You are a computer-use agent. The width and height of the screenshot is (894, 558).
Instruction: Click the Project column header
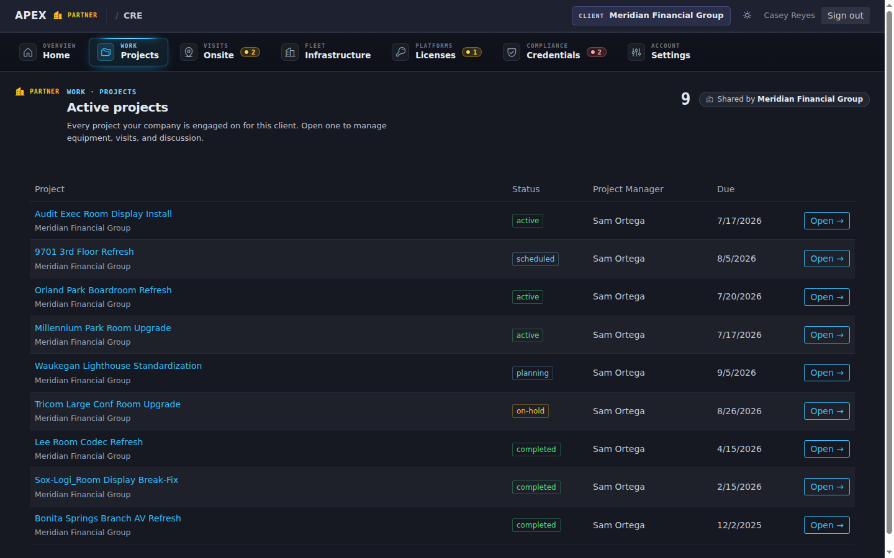[x=50, y=189]
